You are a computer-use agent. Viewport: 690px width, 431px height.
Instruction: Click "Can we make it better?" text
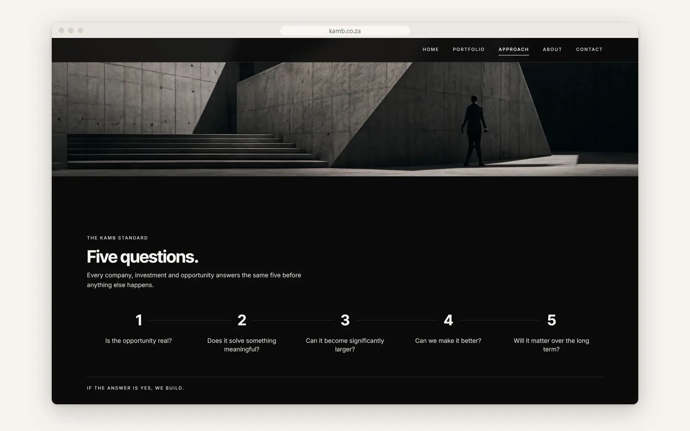click(448, 341)
